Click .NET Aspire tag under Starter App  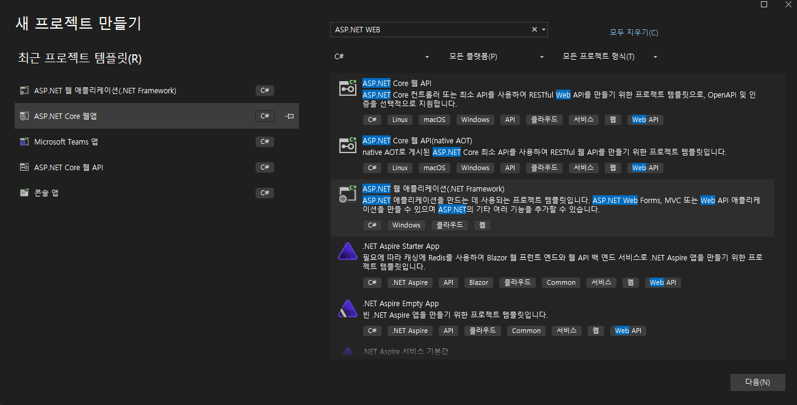[x=410, y=282]
